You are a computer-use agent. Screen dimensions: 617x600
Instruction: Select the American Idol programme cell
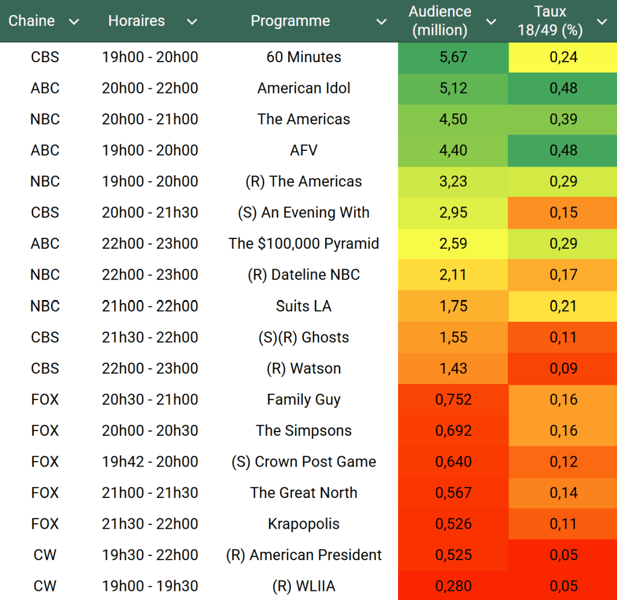(303, 88)
